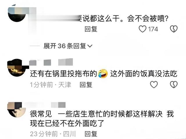The height and width of the screenshot is (139, 186).
Task: Reply to the Tianjin comment via 回复
Action: coord(86,85)
